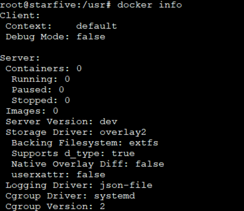Click the 'Storage Driver: overlay2' line
Screen dimensions: 244x211
coord(76,132)
